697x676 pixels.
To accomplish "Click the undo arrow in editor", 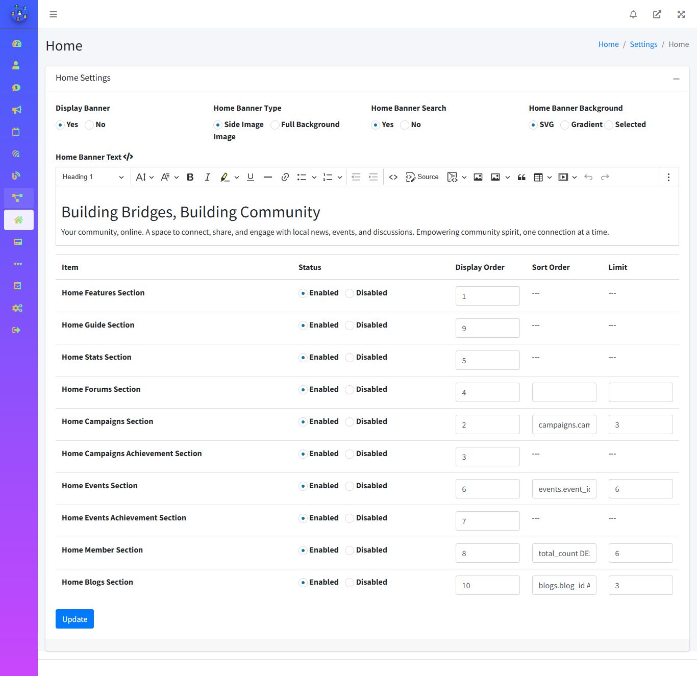I will (x=588, y=177).
